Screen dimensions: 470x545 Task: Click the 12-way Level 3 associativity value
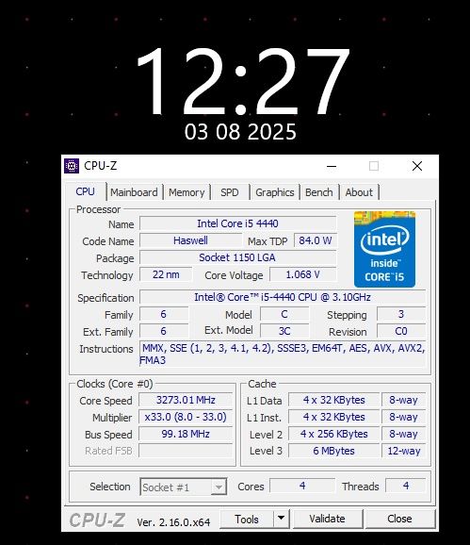[404, 451]
